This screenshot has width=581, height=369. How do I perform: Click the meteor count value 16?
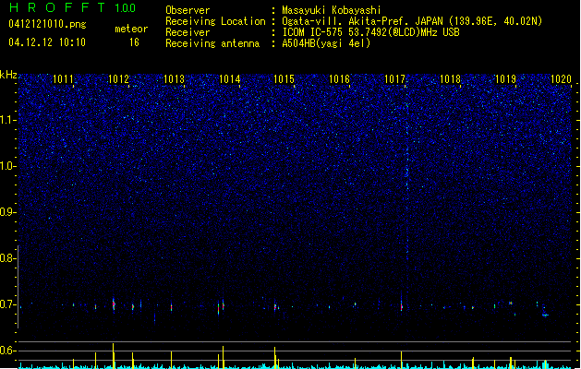pos(134,42)
